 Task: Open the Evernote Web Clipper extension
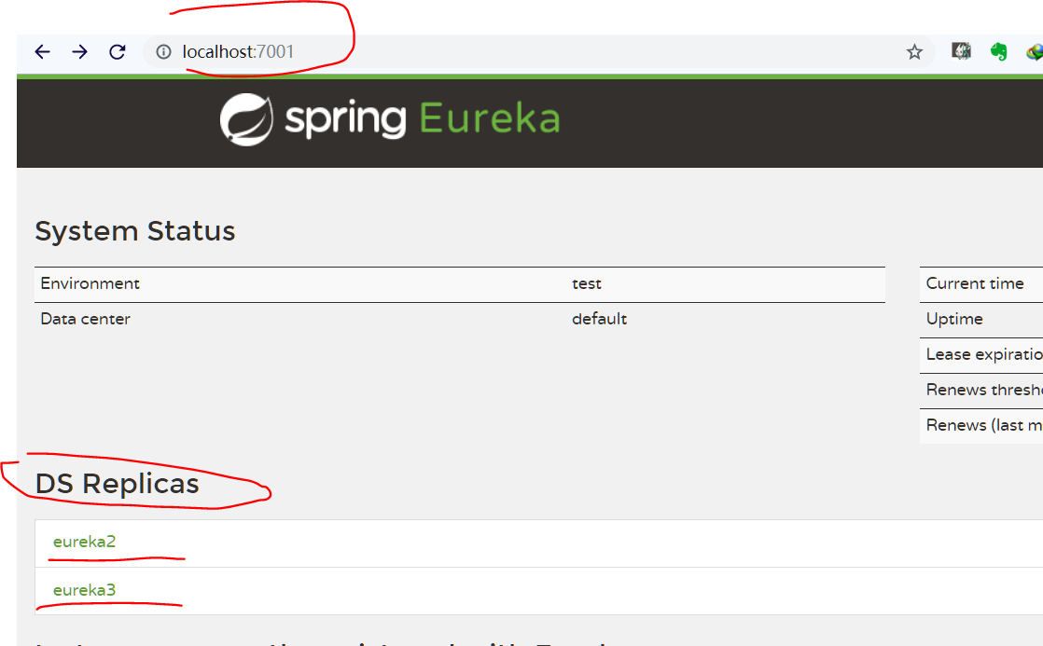point(998,51)
